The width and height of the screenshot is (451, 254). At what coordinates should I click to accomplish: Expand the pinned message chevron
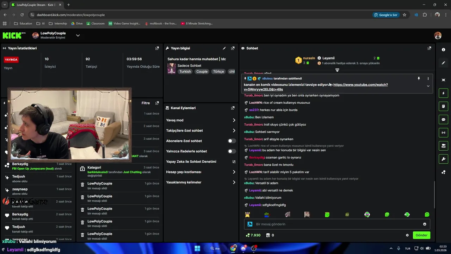(x=428, y=86)
